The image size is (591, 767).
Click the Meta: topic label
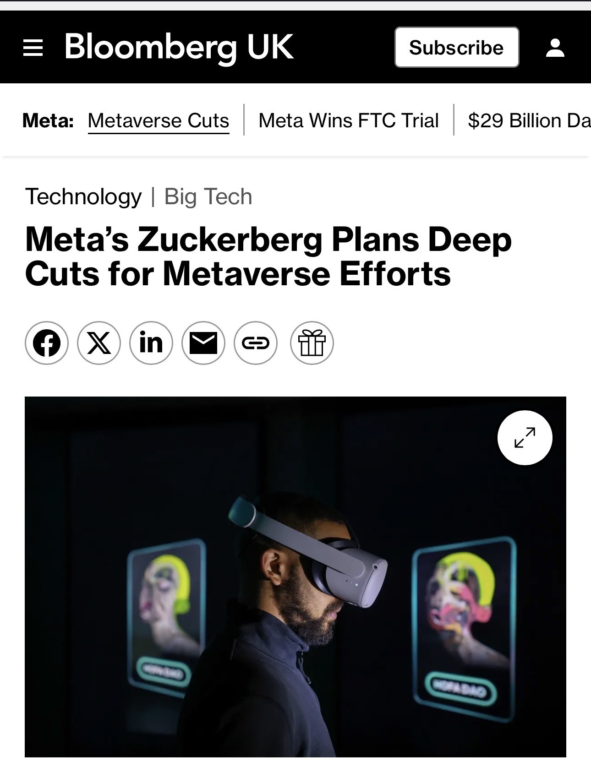pos(48,120)
